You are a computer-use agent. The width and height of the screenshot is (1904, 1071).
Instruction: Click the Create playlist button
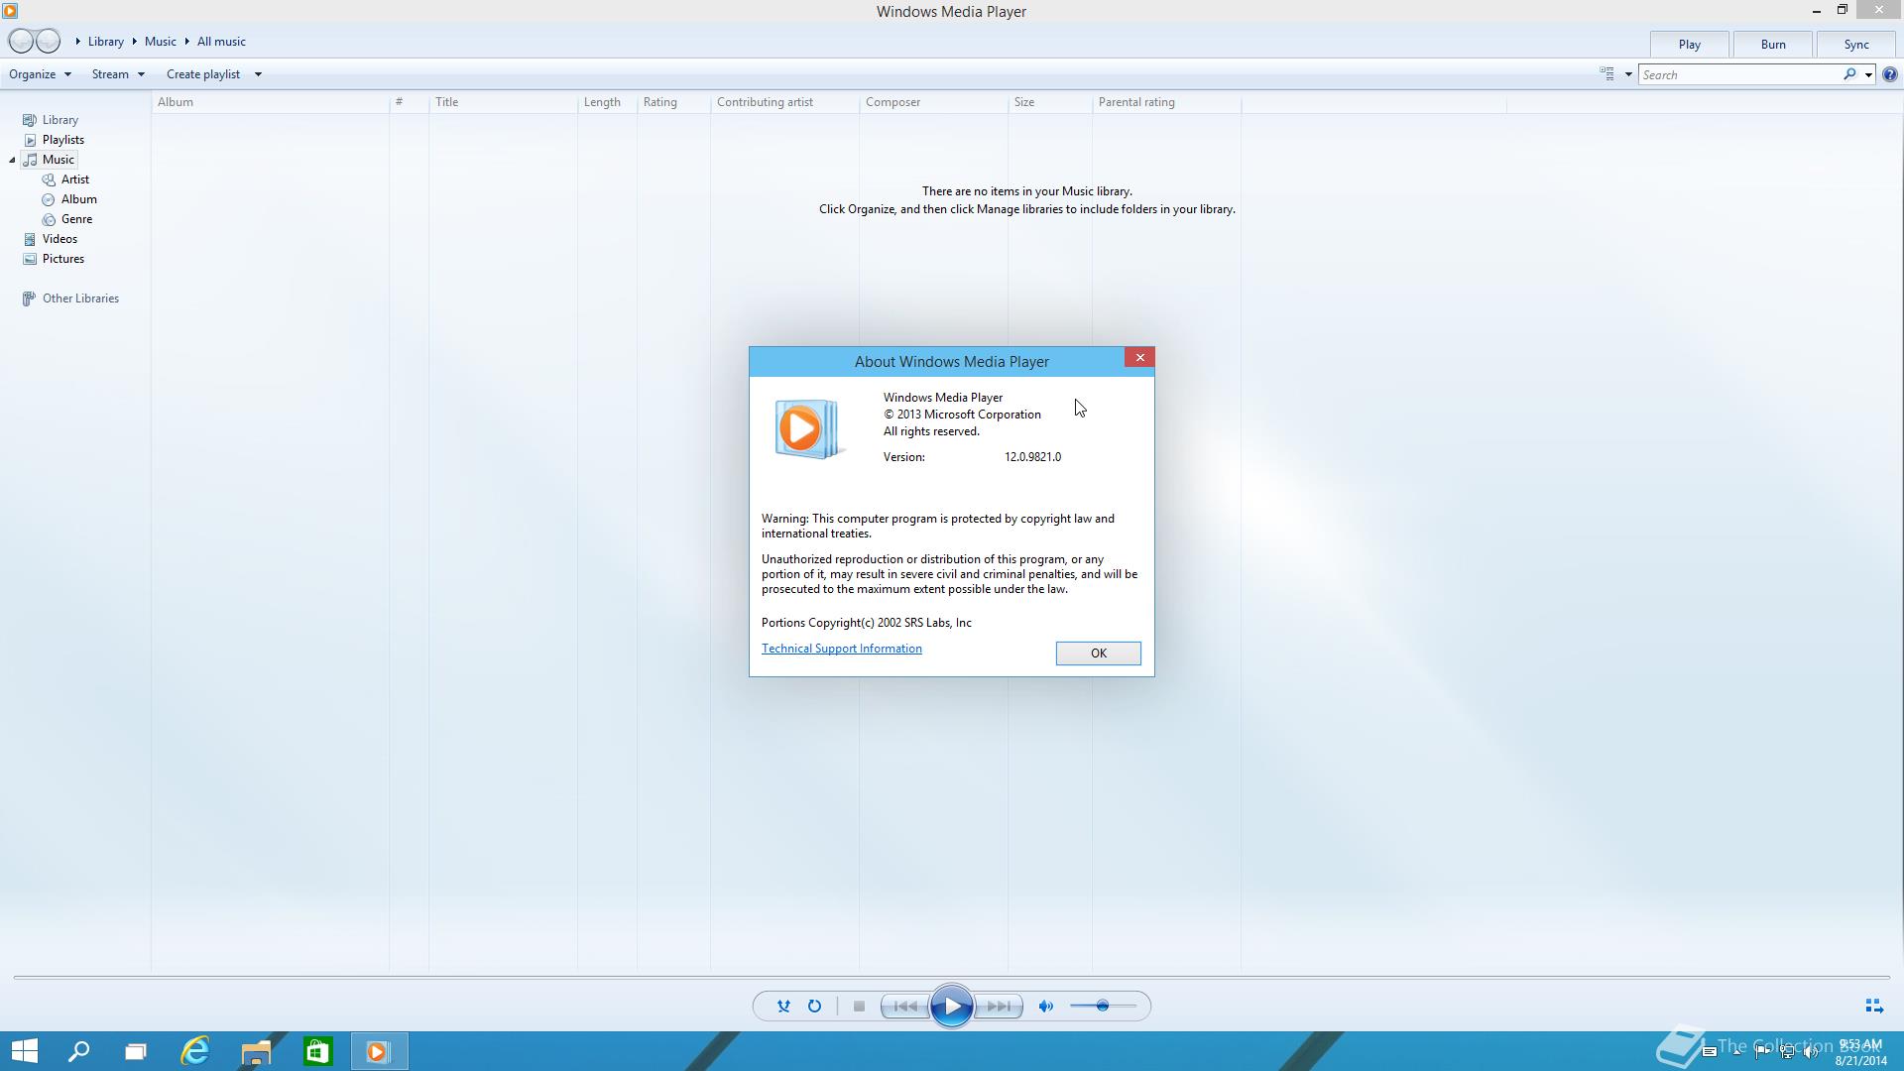[x=203, y=74]
